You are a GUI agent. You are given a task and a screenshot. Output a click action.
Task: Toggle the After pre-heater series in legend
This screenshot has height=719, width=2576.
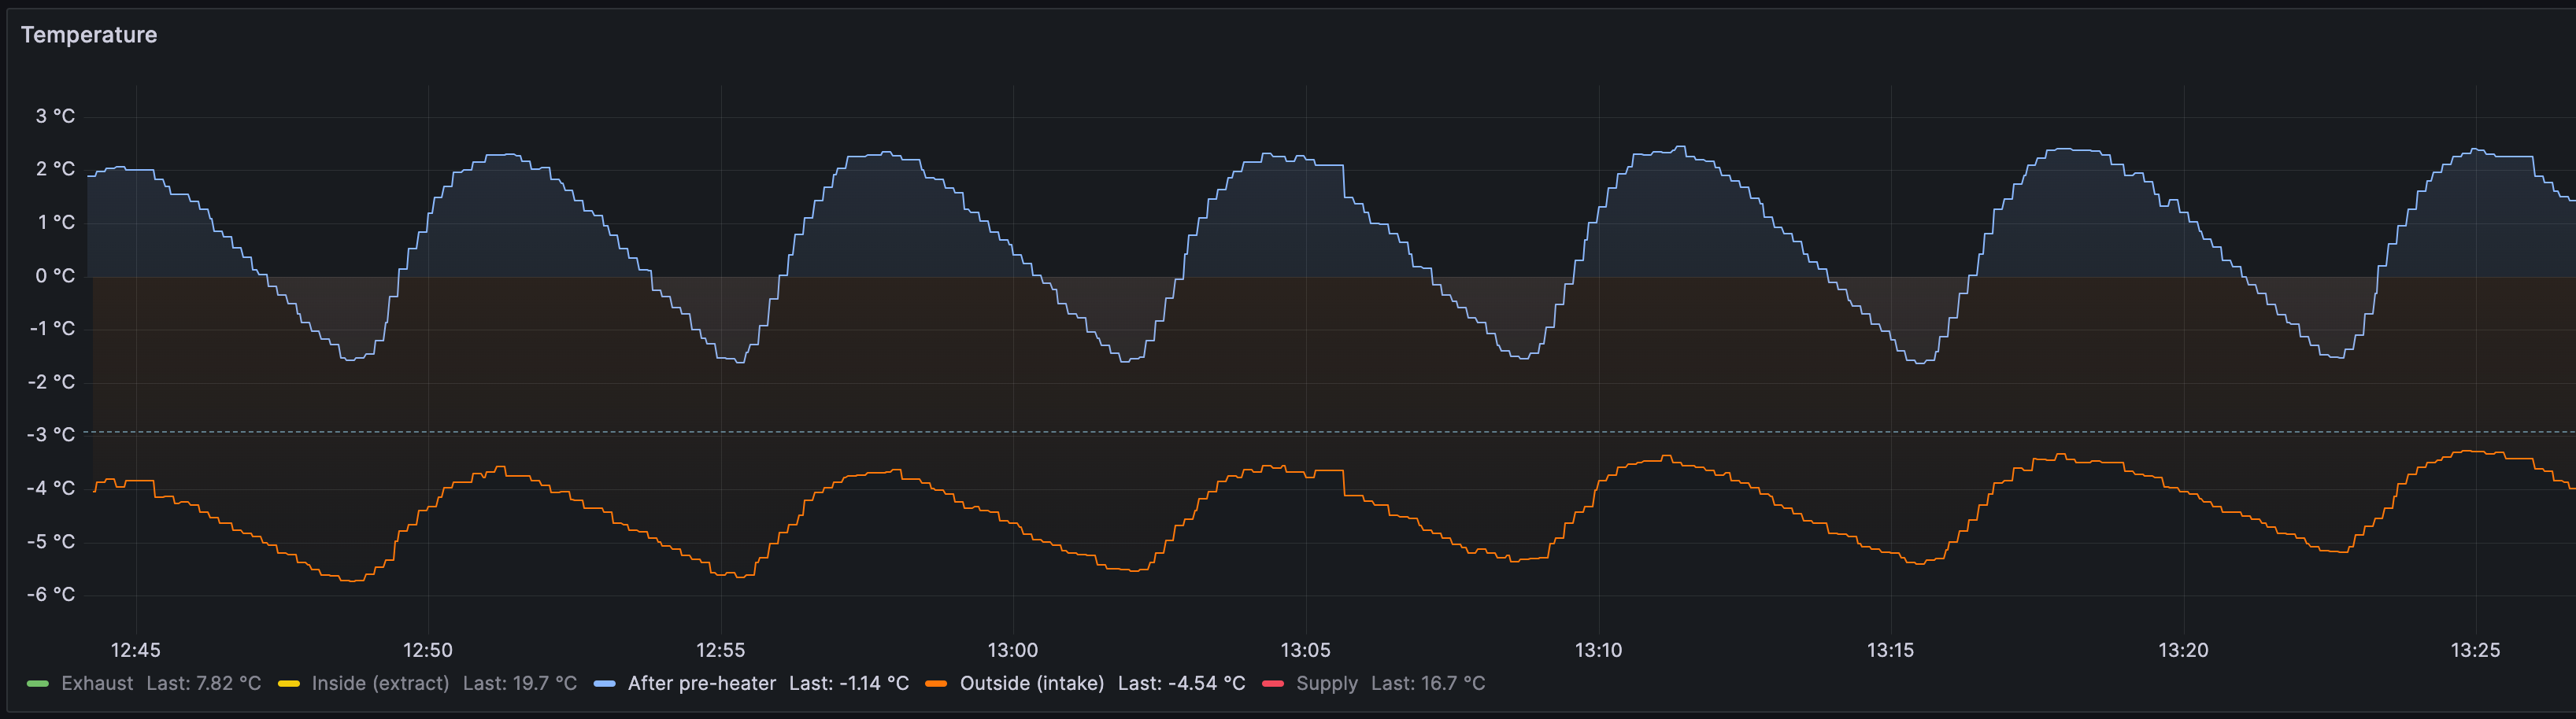(701, 683)
